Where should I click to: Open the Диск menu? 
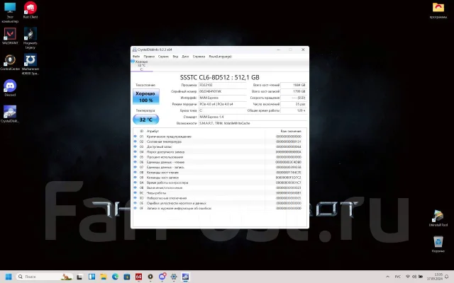[185, 57]
